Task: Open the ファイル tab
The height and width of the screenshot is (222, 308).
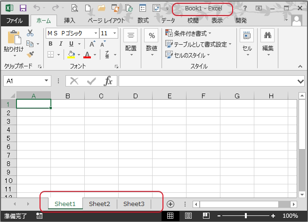Action: (x=15, y=20)
